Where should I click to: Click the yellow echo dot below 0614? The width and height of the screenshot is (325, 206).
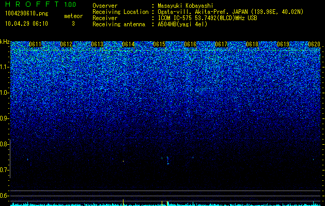[123, 161]
